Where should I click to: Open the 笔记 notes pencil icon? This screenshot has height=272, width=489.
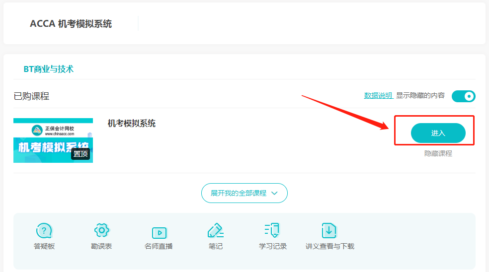(x=216, y=231)
